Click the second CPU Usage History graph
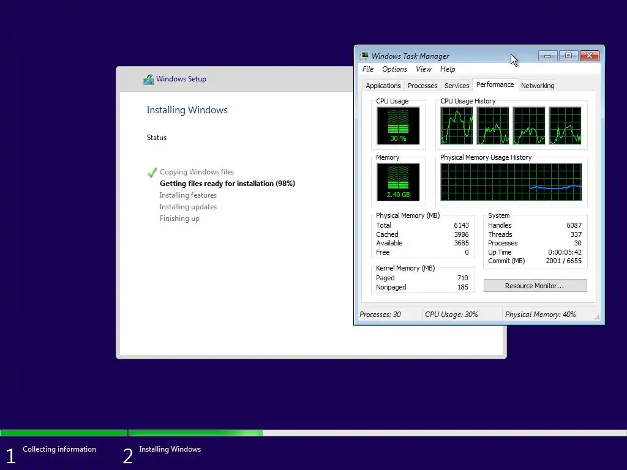This screenshot has width=627, height=470. [x=493, y=125]
